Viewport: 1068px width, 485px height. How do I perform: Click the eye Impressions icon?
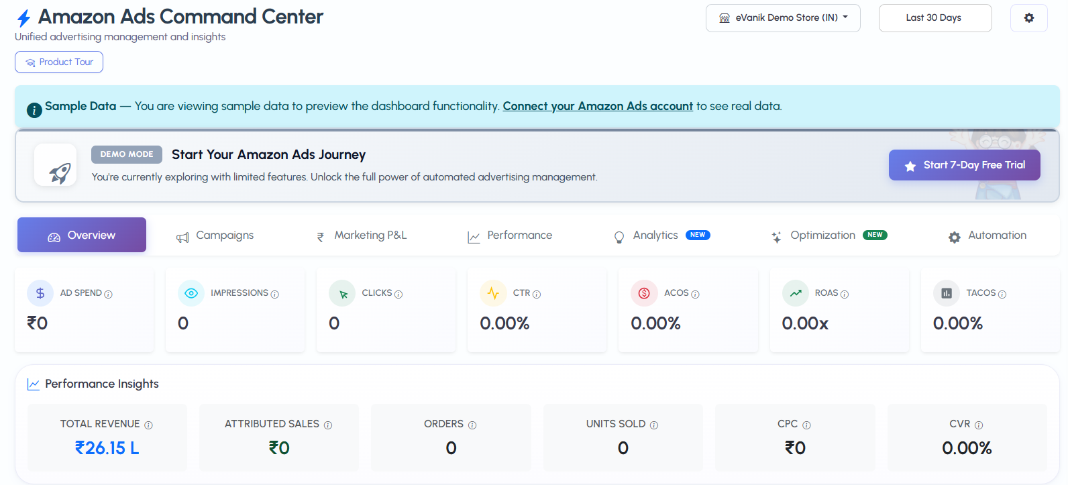[x=191, y=293]
